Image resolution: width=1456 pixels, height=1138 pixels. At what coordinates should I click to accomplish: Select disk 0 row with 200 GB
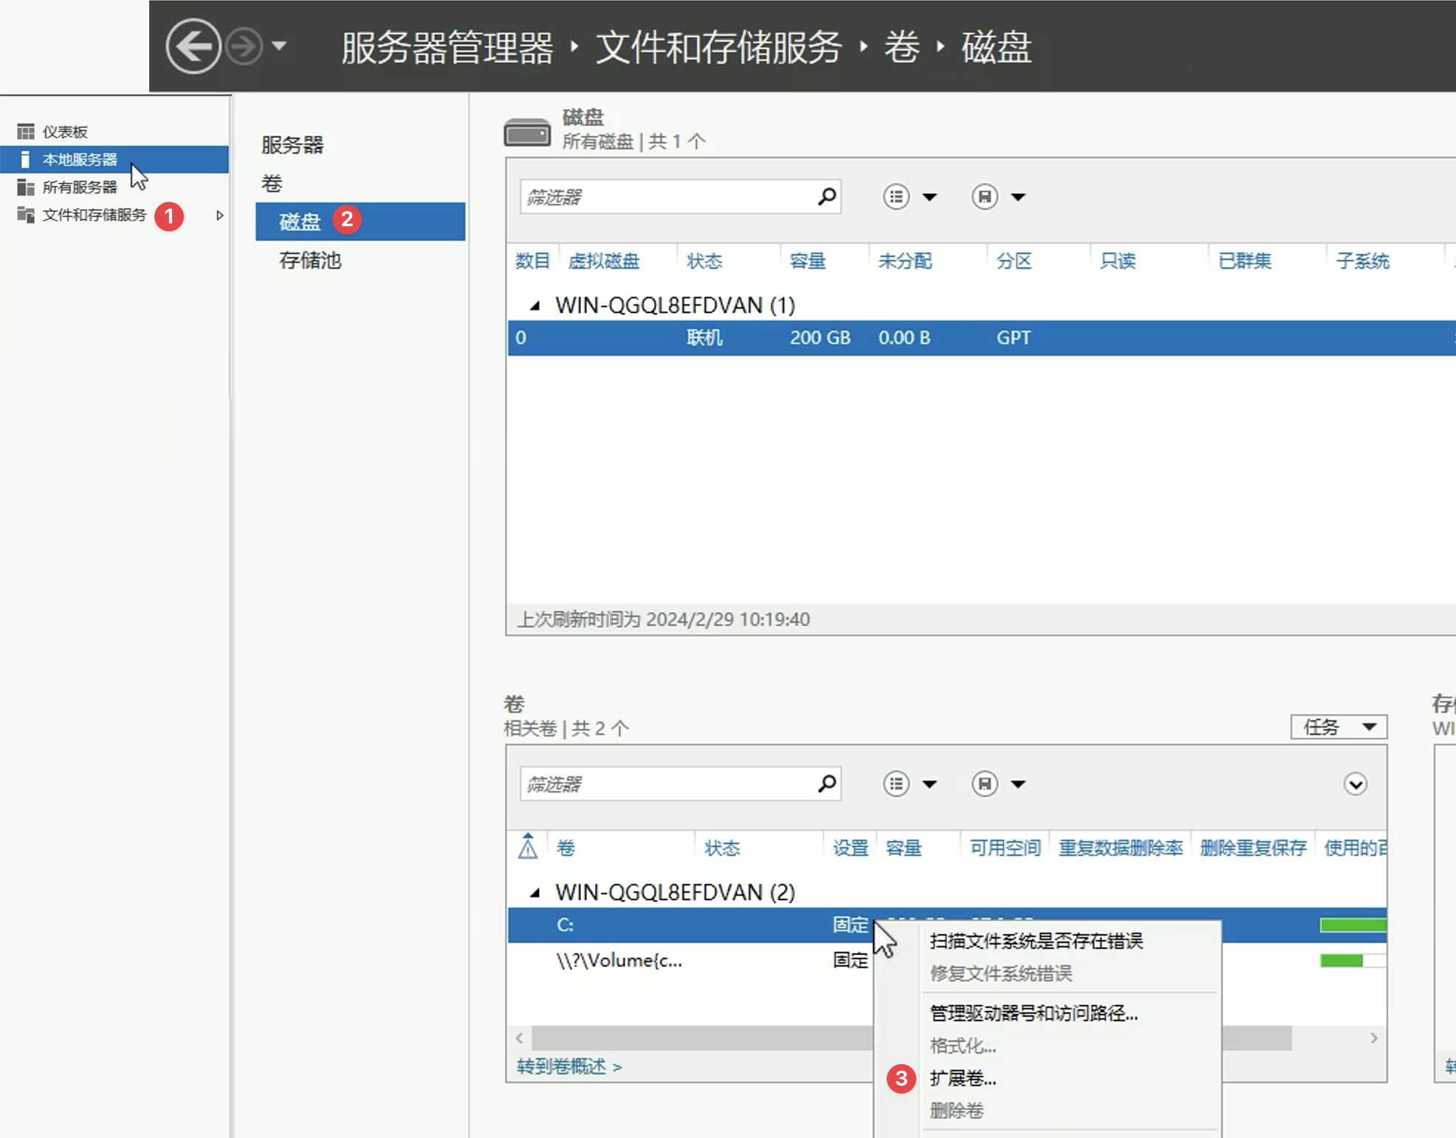[x=982, y=338]
